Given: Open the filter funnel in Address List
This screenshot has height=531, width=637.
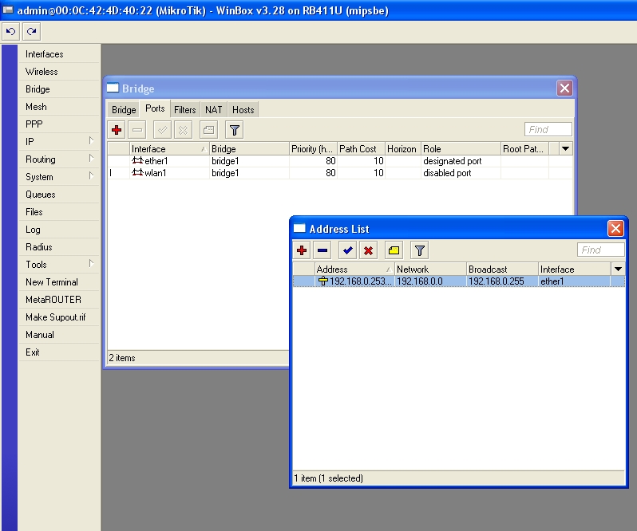Looking at the screenshot, I should click(x=420, y=250).
